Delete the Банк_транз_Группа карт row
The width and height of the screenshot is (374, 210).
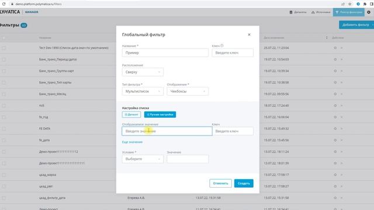[x=341, y=71]
